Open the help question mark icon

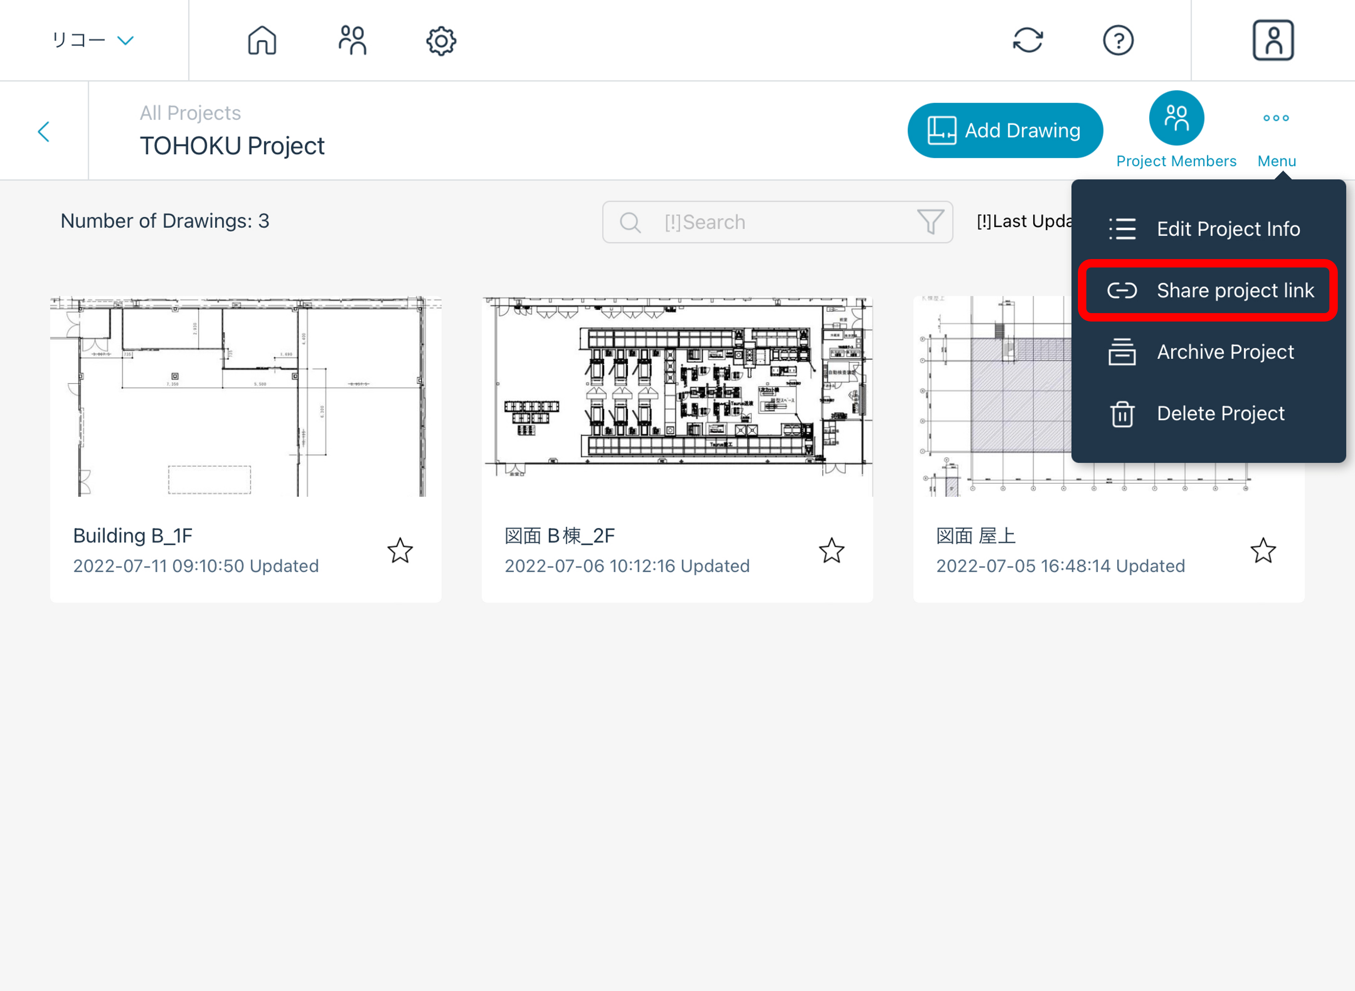coord(1118,40)
